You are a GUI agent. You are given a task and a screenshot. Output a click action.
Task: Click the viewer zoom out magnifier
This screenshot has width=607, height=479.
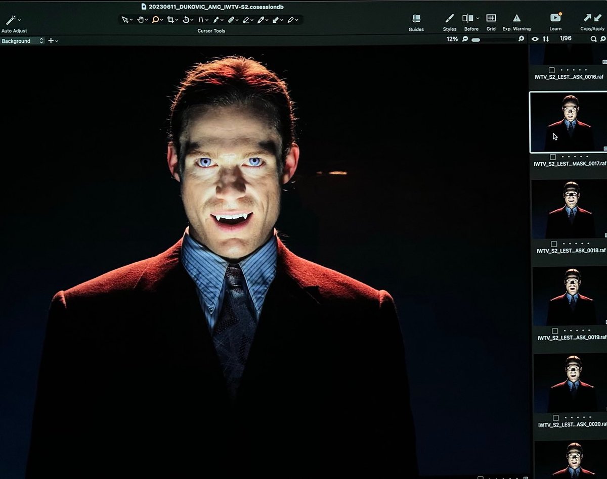click(x=464, y=39)
